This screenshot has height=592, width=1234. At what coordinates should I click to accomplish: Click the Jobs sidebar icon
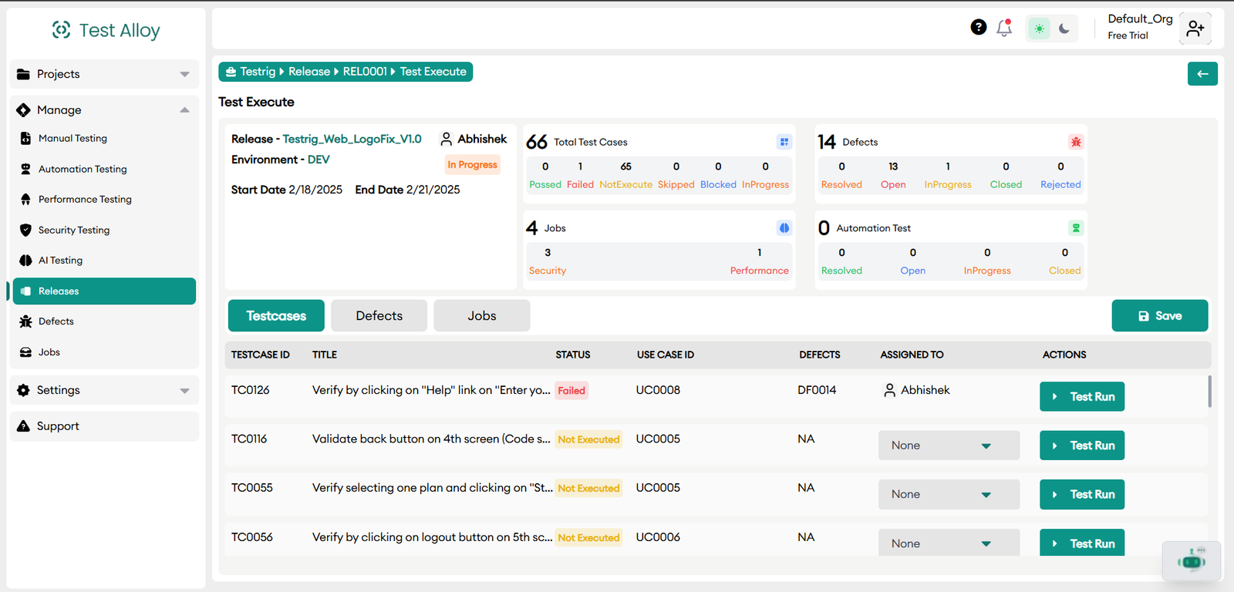point(25,352)
